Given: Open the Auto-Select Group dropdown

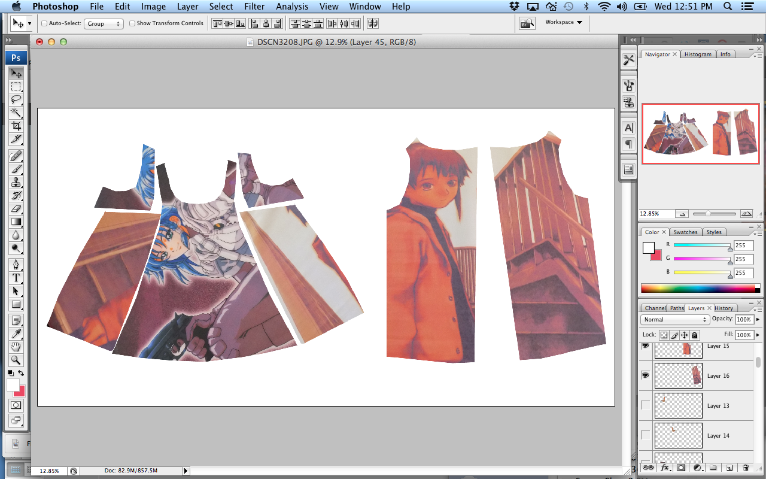Looking at the screenshot, I should click(104, 23).
